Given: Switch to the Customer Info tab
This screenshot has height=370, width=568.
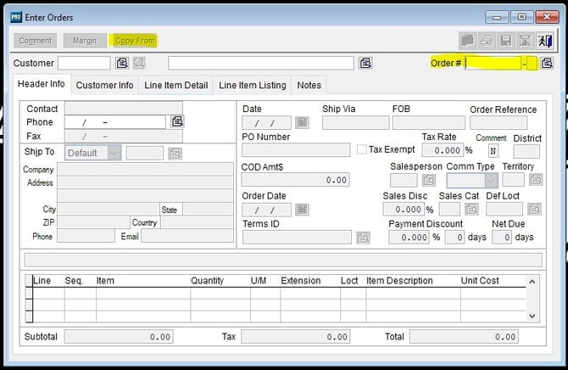Looking at the screenshot, I should [104, 85].
